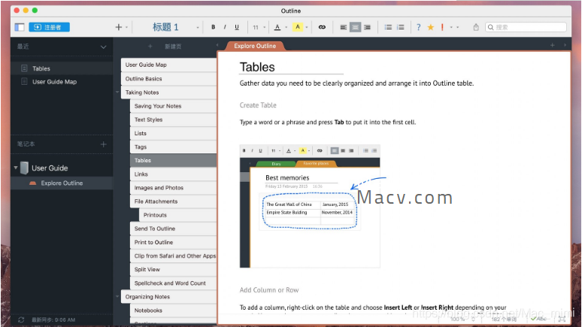Add a new section tab with plus
The height and width of the screenshot is (327, 582).
pyautogui.click(x=553, y=45)
